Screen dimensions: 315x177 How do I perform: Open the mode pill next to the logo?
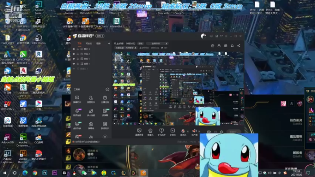[x=100, y=36]
